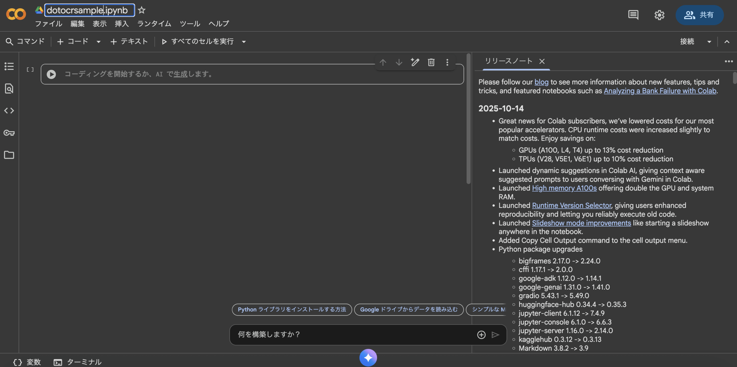Image resolution: width=737 pixels, height=367 pixels.
Task: Expand the コード insert dropdown arrow
Action: coord(98,42)
